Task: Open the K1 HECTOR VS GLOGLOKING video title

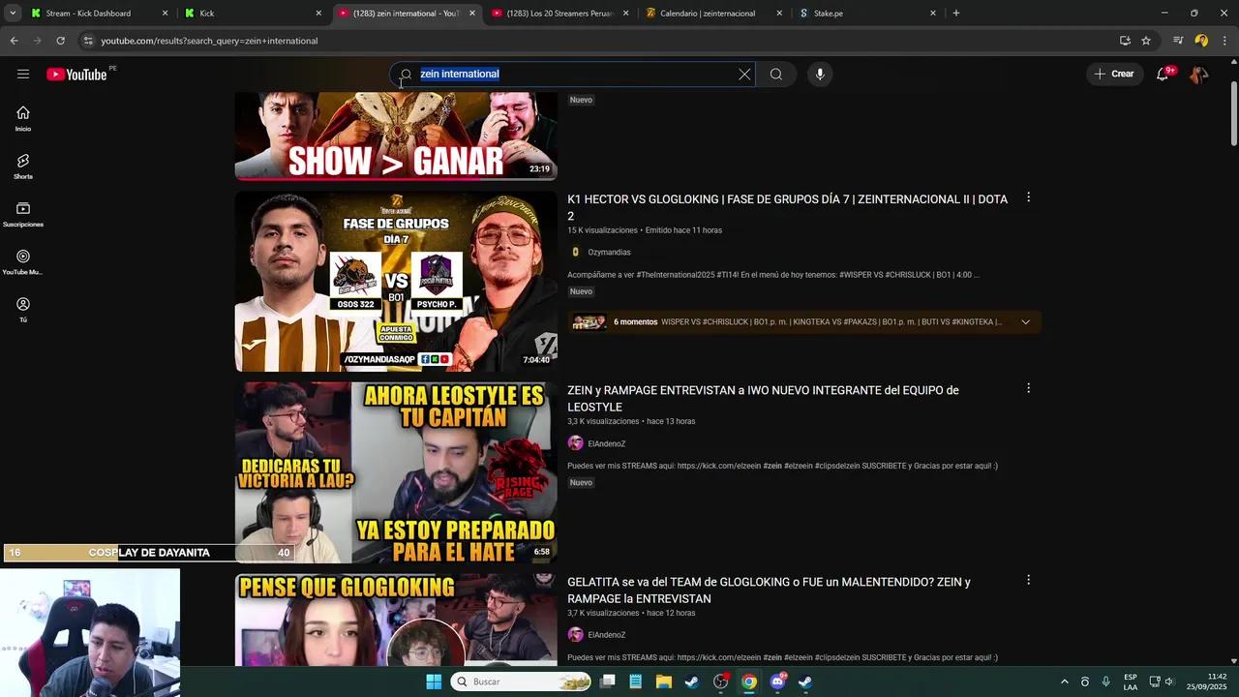Action: (787, 207)
